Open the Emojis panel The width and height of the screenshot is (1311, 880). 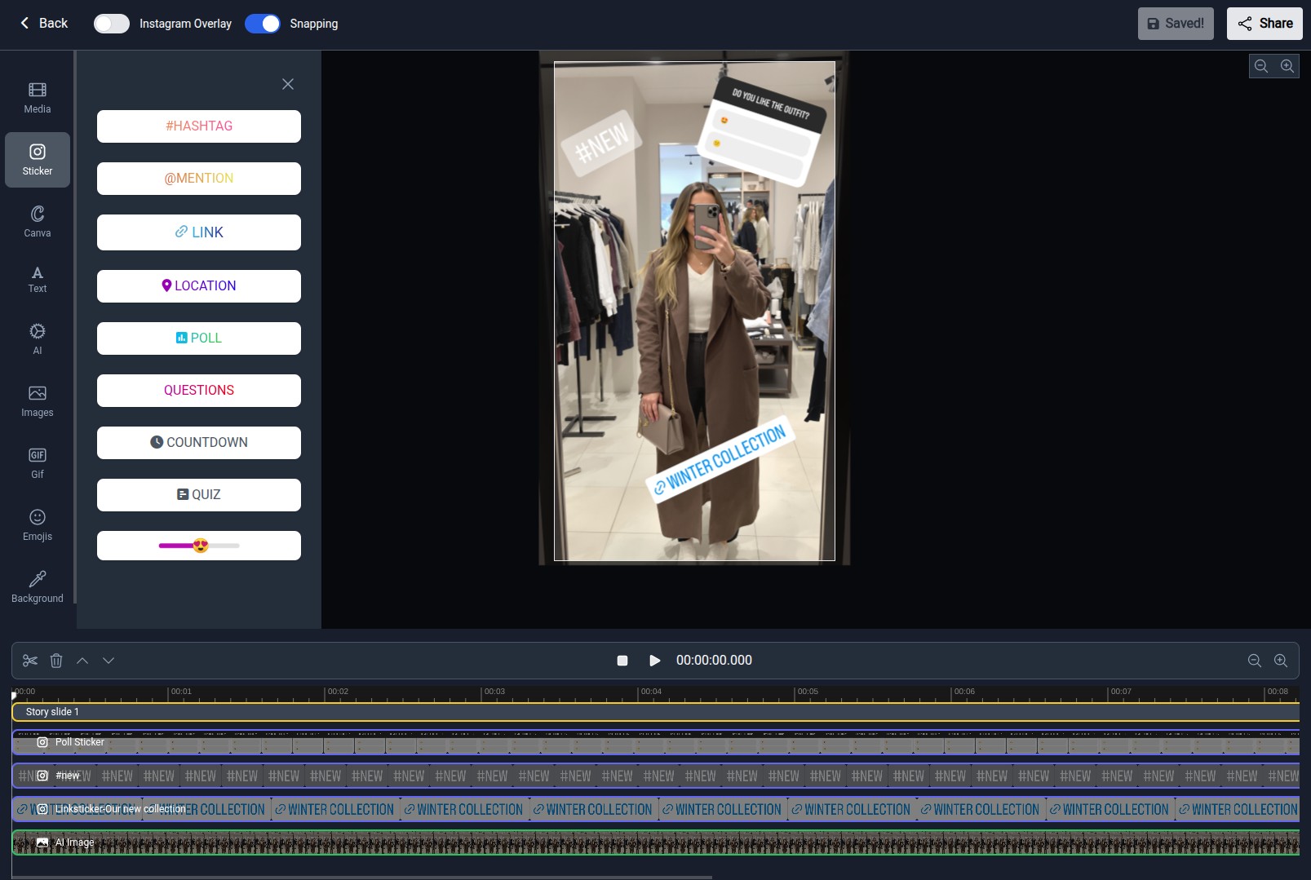pos(37,523)
